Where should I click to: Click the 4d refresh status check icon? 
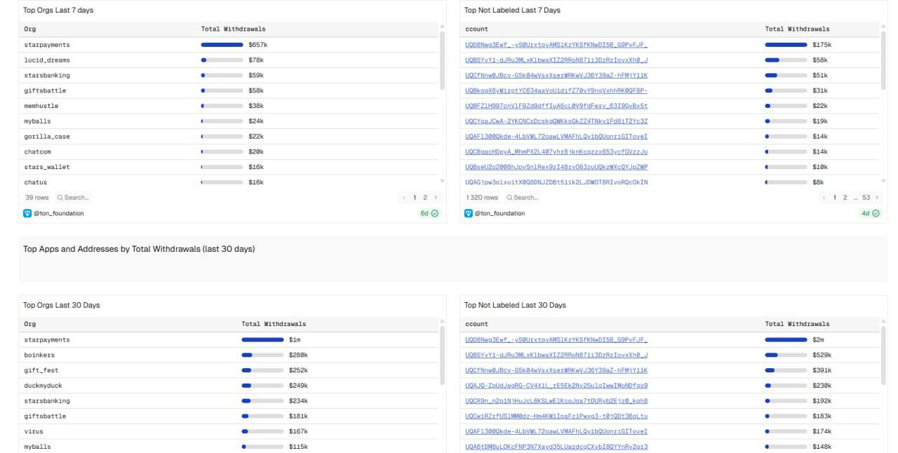(876, 213)
